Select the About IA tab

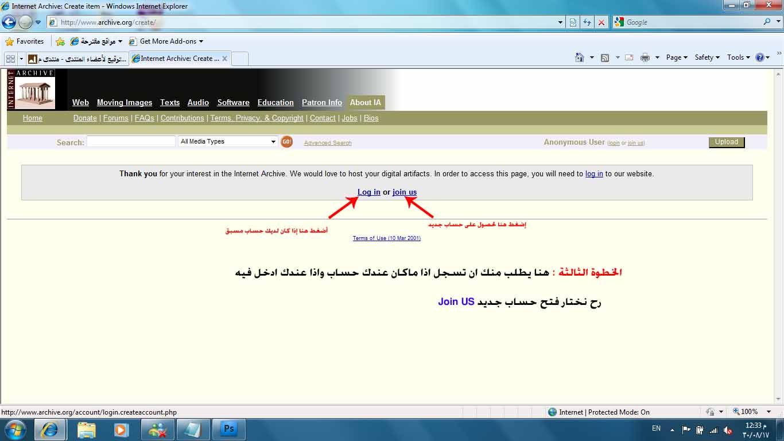coord(366,103)
